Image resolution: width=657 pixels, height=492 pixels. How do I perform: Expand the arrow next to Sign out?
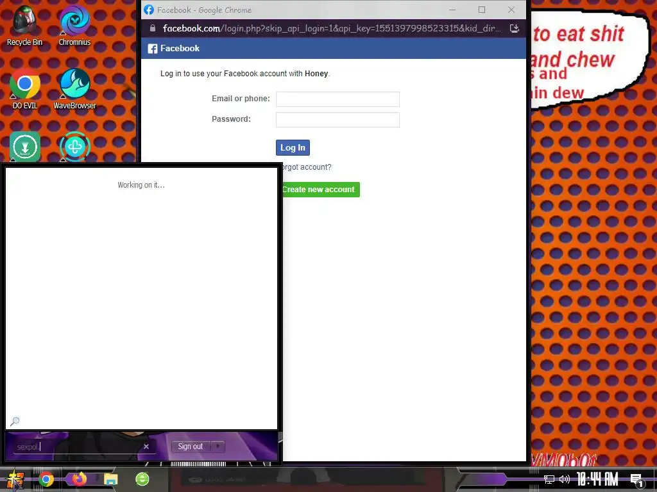tap(218, 446)
